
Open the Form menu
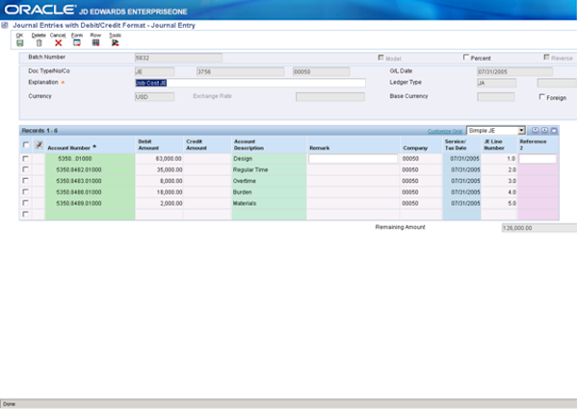(x=77, y=42)
